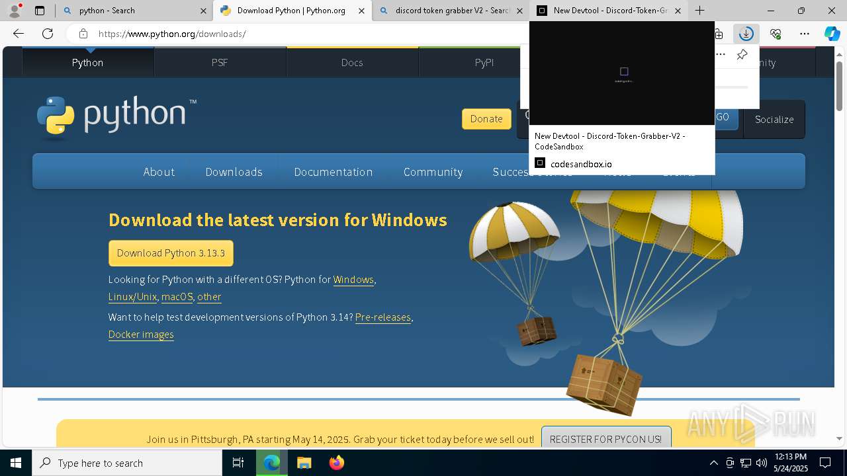Image resolution: width=847 pixels, height=476 pixels.
Task: Show hidden system tray icons
Action: pyautogui.click(x=713, y=463)
